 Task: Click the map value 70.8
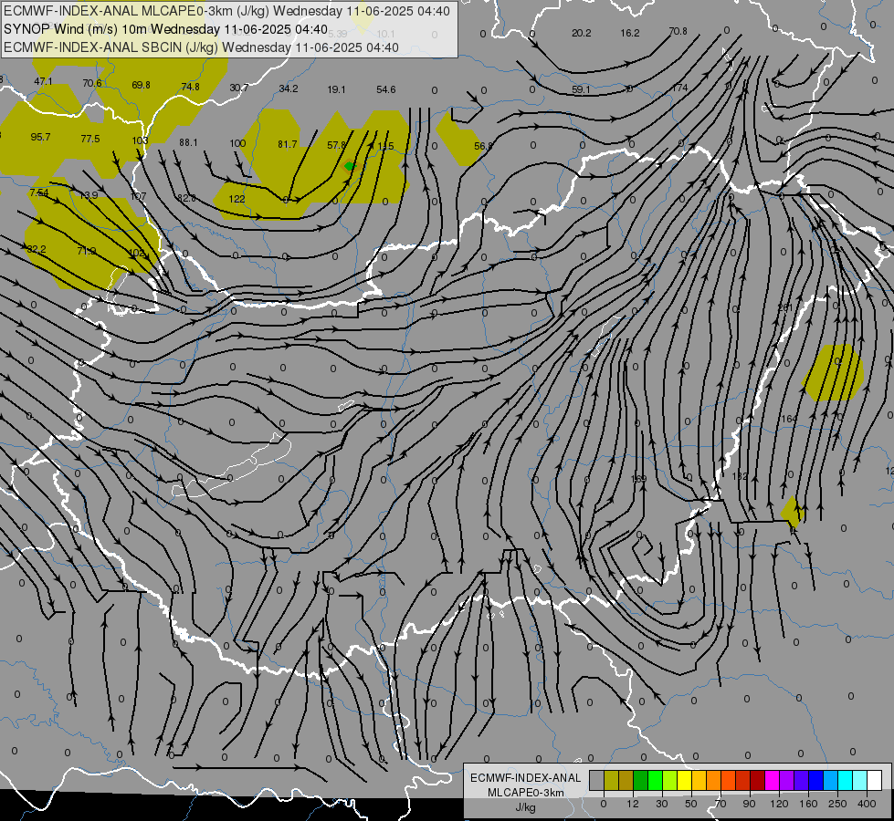point(678,31)
